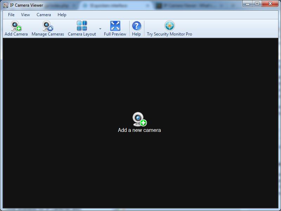Minimize the IP Camera Viewer window
This screenshot has height=211, width=281.
(248, 4)
